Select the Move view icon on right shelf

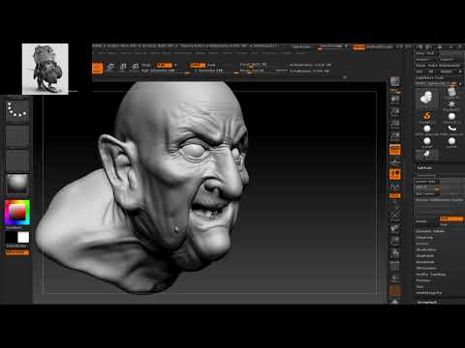[395, 228]
